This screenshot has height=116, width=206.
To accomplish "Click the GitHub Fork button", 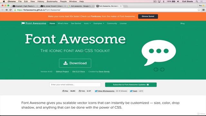I will click(82, 91).
